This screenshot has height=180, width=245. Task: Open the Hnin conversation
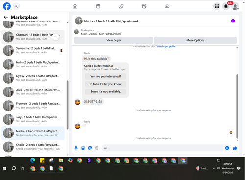tap(33, 65)
